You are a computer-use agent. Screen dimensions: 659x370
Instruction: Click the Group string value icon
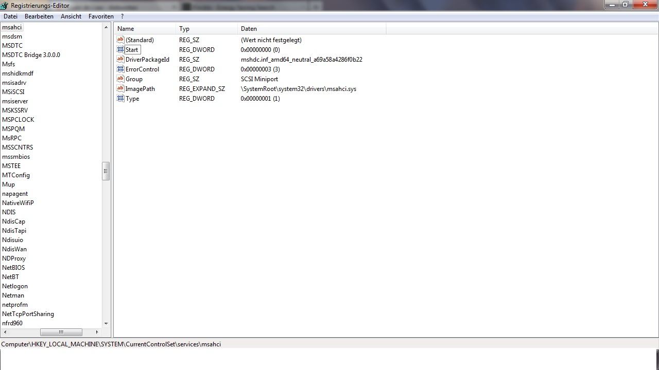[x=120, y=79]
